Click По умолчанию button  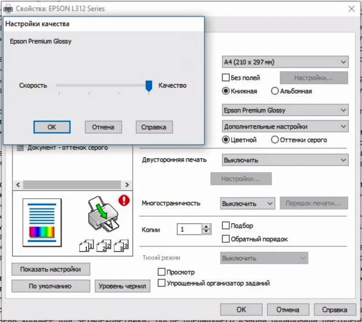coord(51,286)
